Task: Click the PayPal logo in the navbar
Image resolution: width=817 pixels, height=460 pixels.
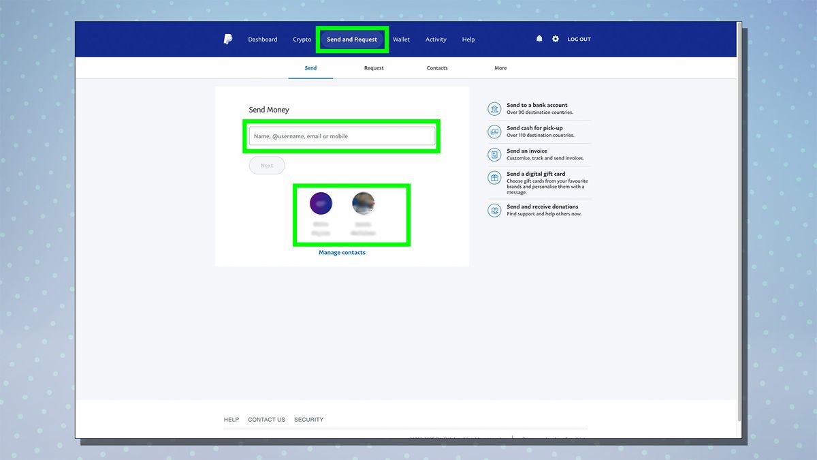Action: coord(228,39)
